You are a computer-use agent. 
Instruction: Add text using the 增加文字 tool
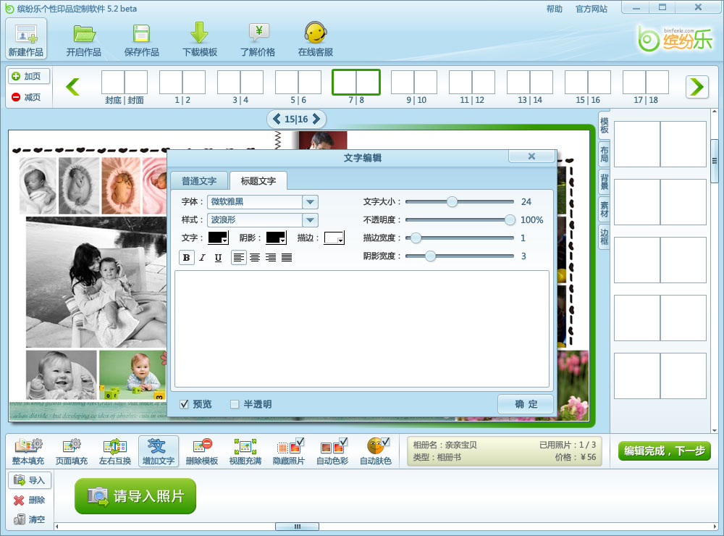[159, 451]
